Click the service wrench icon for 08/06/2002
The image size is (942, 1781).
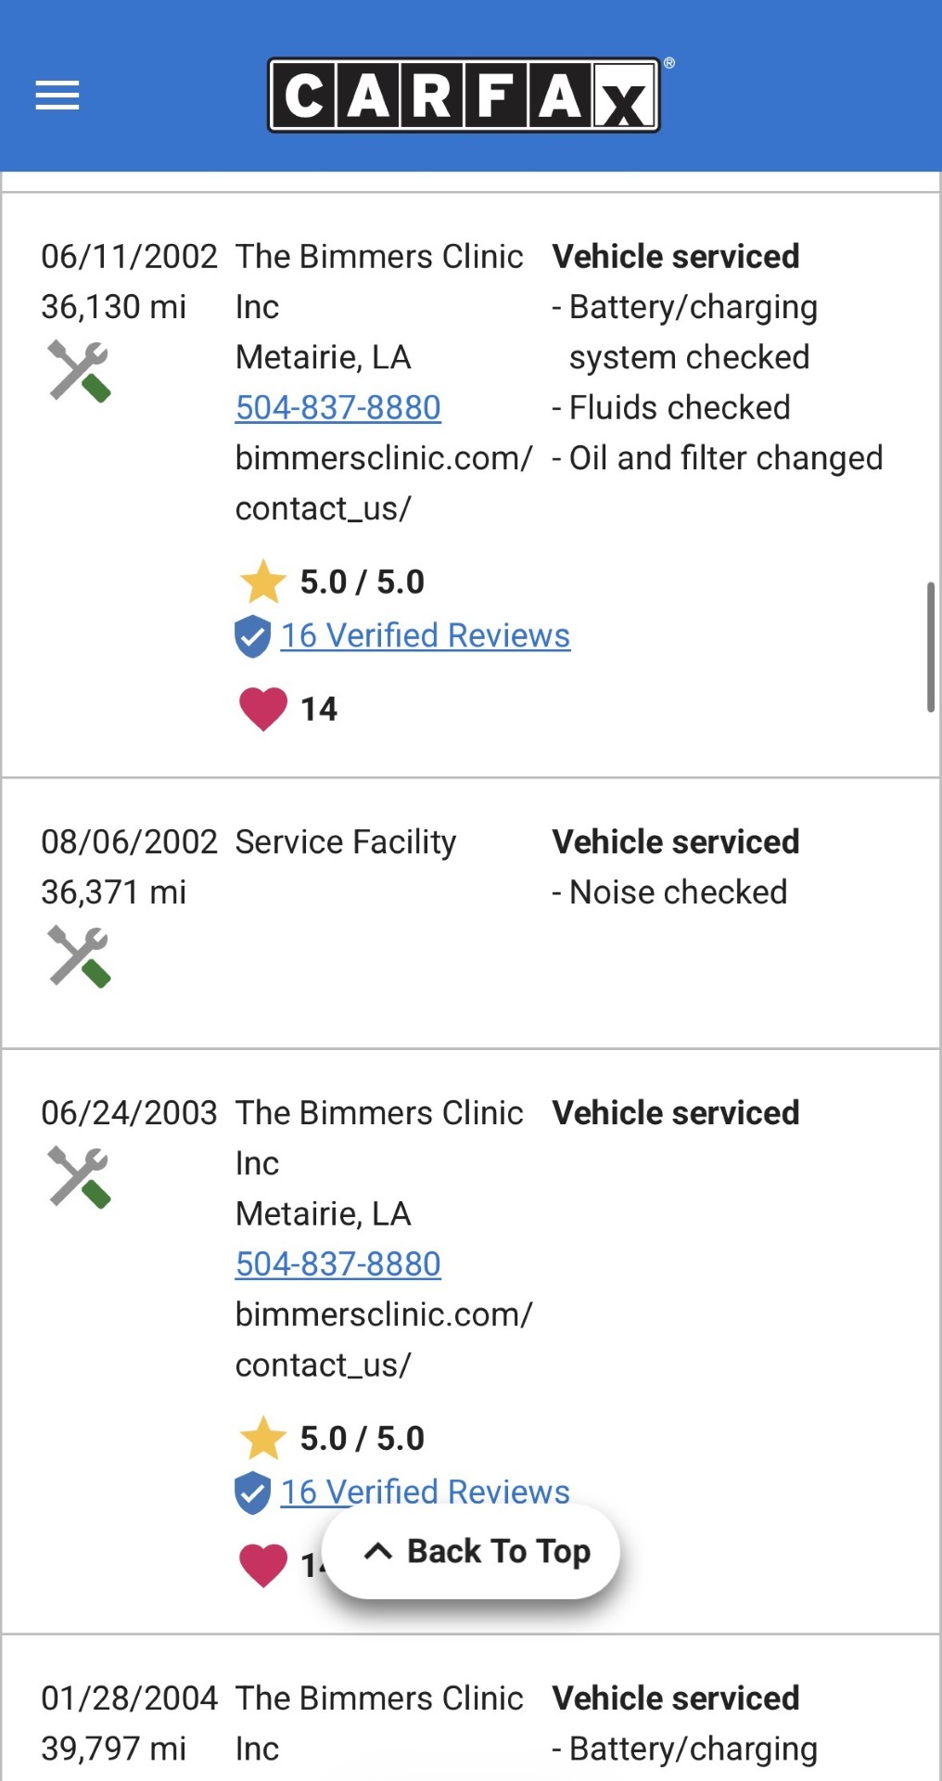tap(79, 956)
